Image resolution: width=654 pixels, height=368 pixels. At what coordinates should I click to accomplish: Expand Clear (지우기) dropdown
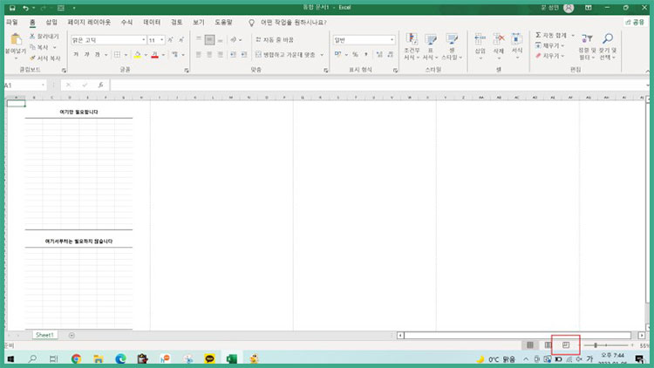click(563, 56)
